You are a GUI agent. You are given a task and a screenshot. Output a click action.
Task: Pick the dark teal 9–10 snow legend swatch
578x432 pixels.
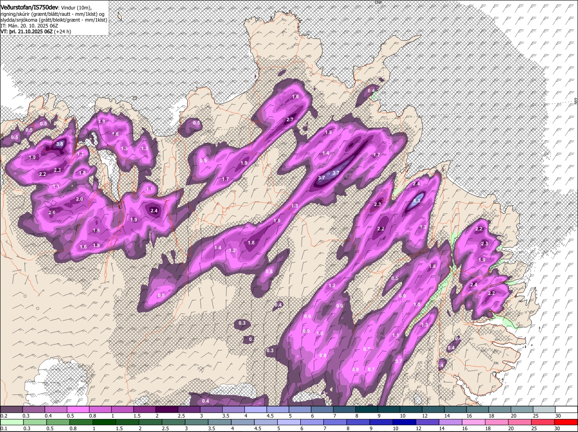(x=389, y=409)
